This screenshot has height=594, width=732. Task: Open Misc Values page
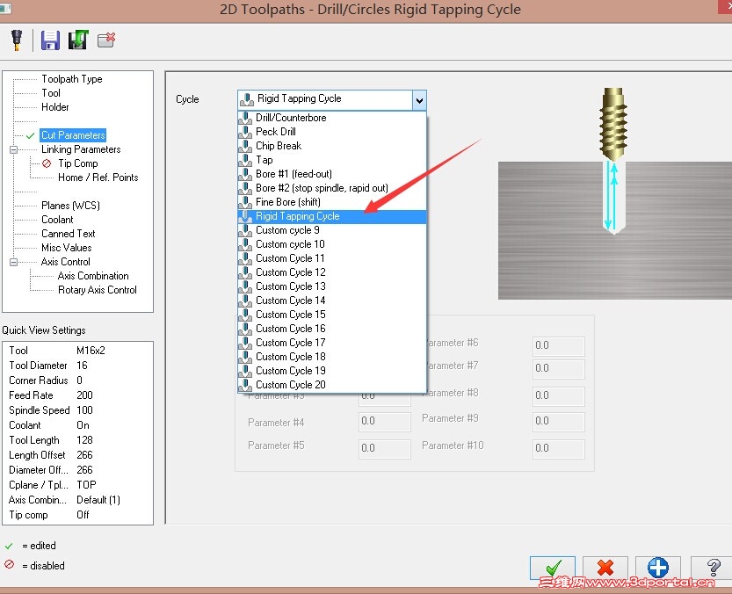click(66, 248)
